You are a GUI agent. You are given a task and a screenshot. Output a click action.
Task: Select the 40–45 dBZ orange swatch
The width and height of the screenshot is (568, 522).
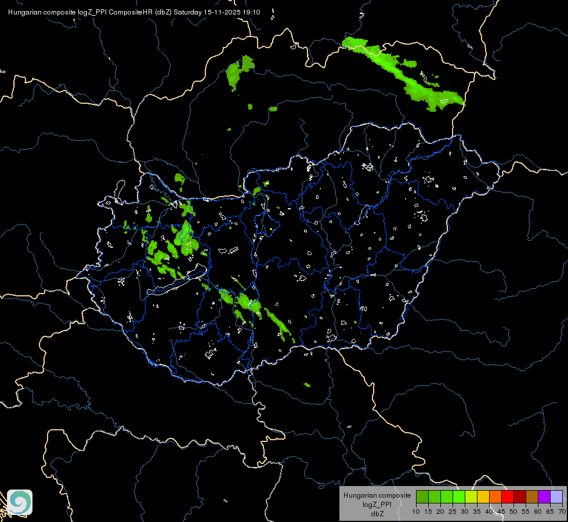[x=495, y=496]
